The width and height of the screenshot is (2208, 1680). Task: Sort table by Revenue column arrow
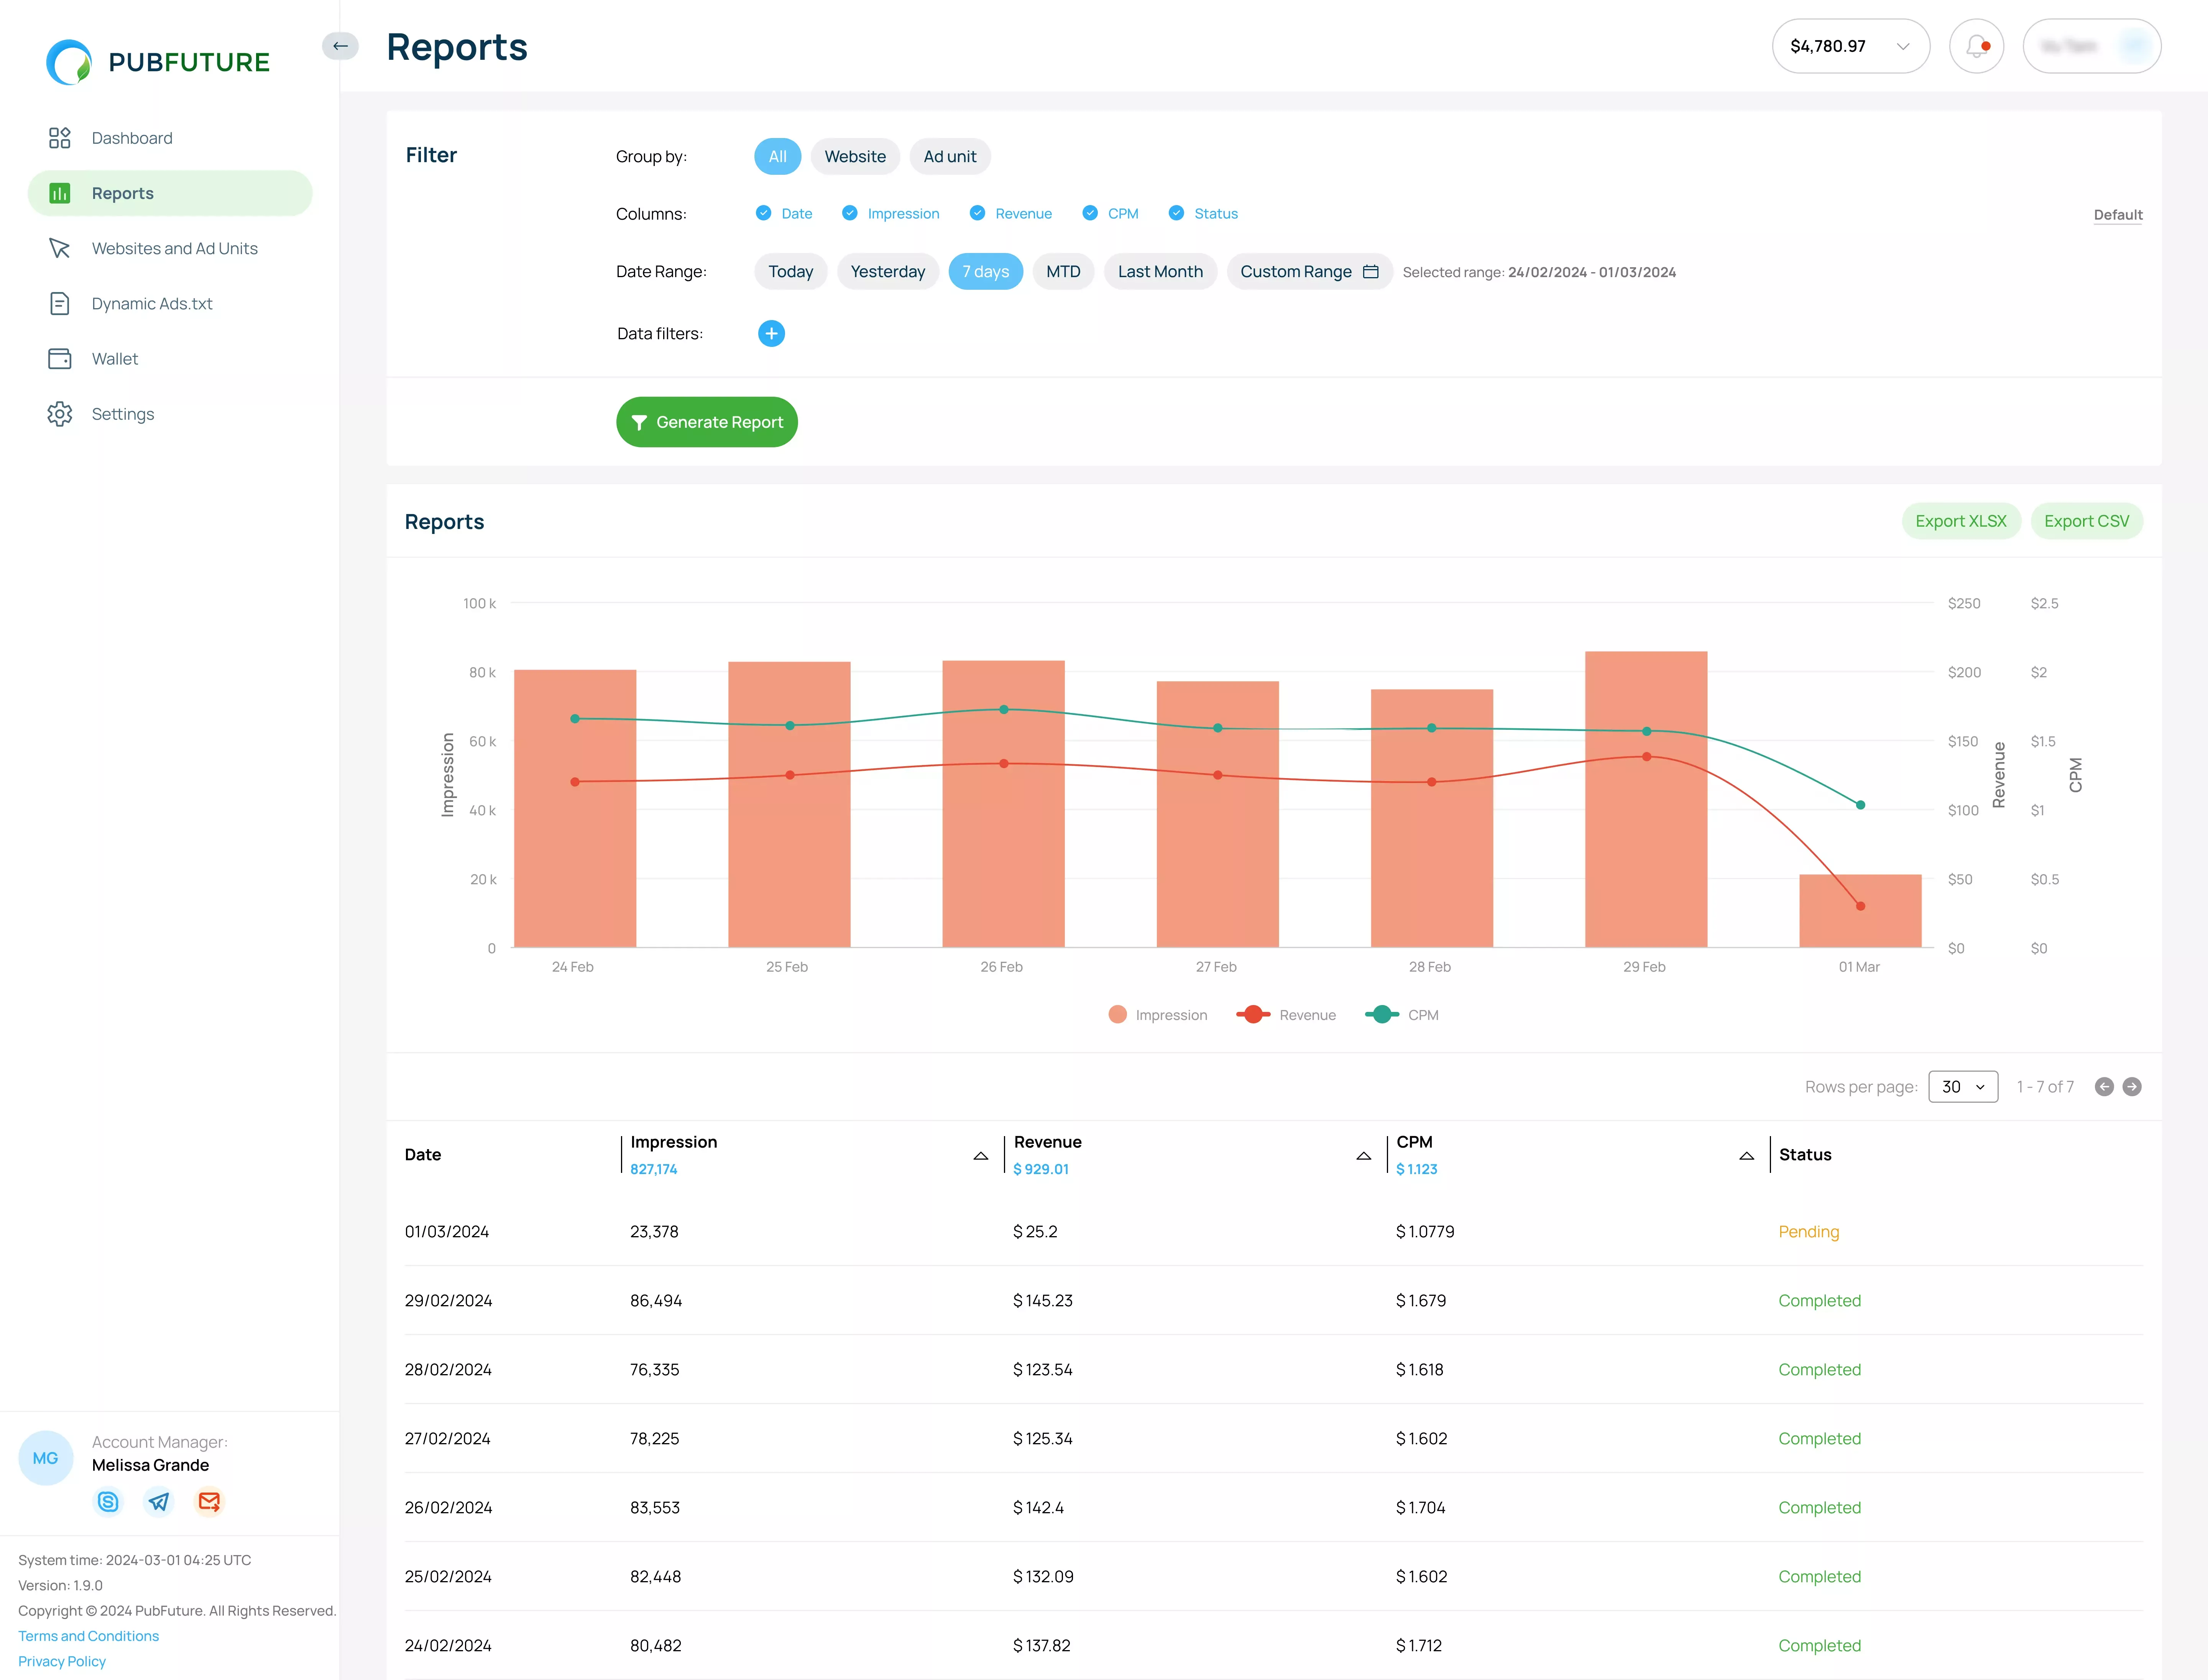pyautogui.click(x=1363, y=1156)
